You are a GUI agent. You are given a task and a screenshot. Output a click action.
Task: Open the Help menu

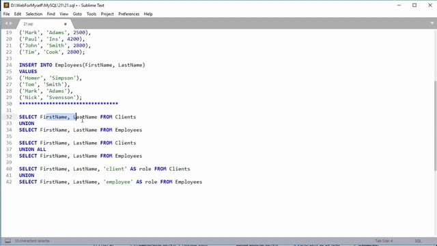(x=148, y=14)
